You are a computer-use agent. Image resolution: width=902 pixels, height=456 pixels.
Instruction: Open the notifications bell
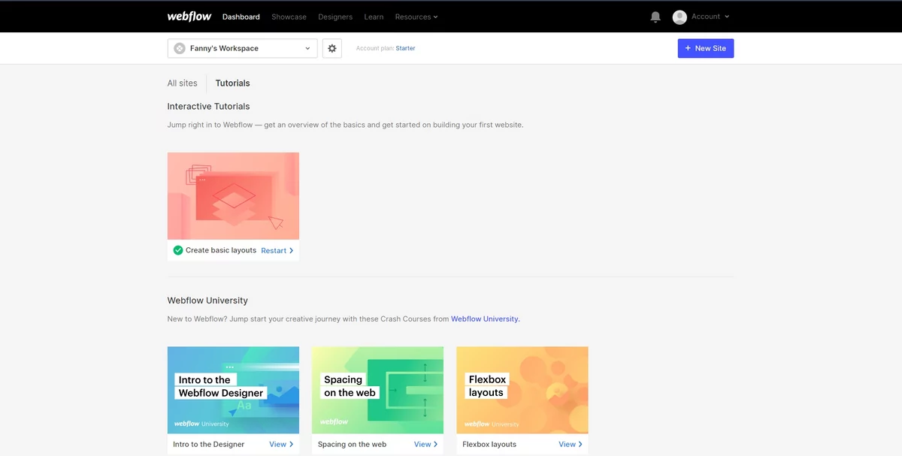point(655,17)
